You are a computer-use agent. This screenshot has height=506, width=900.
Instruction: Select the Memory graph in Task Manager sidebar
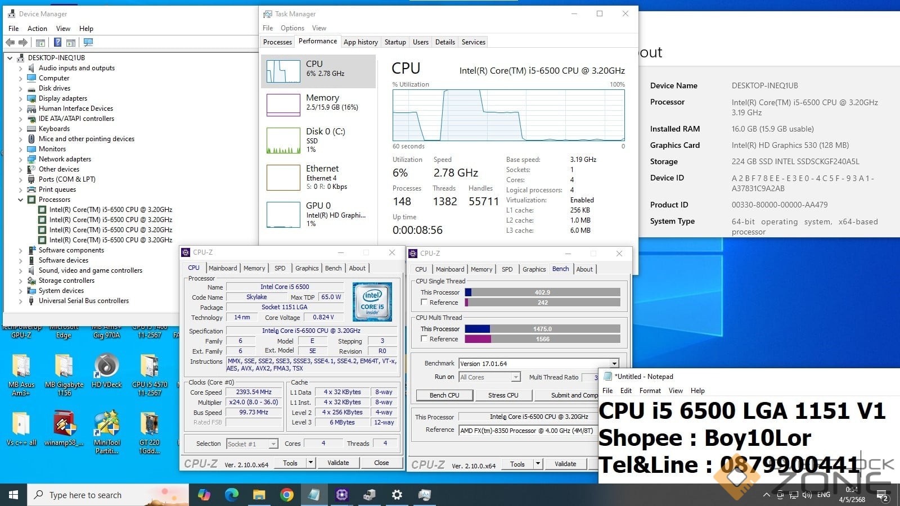click(318, 104)
